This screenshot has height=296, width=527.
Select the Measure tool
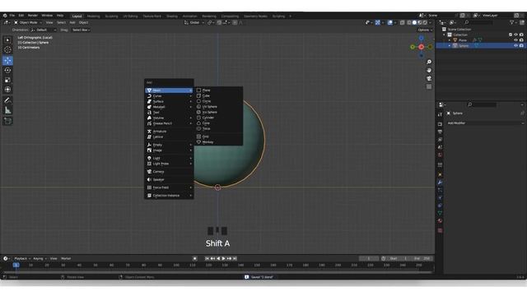pyautogui.click(x=7, y=110)
